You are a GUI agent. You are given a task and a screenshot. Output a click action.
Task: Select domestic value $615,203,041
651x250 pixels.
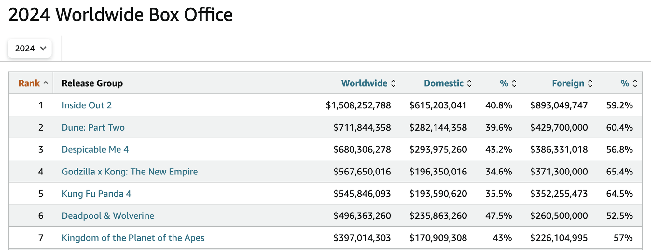click(x=438, y=105)
